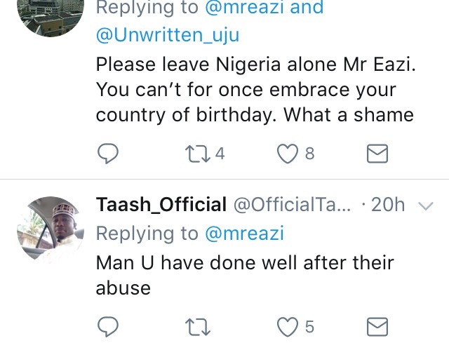Open @mreazi link under Taash_Official
This screenshot has height=350, width=449.
(x=244, y=233)
